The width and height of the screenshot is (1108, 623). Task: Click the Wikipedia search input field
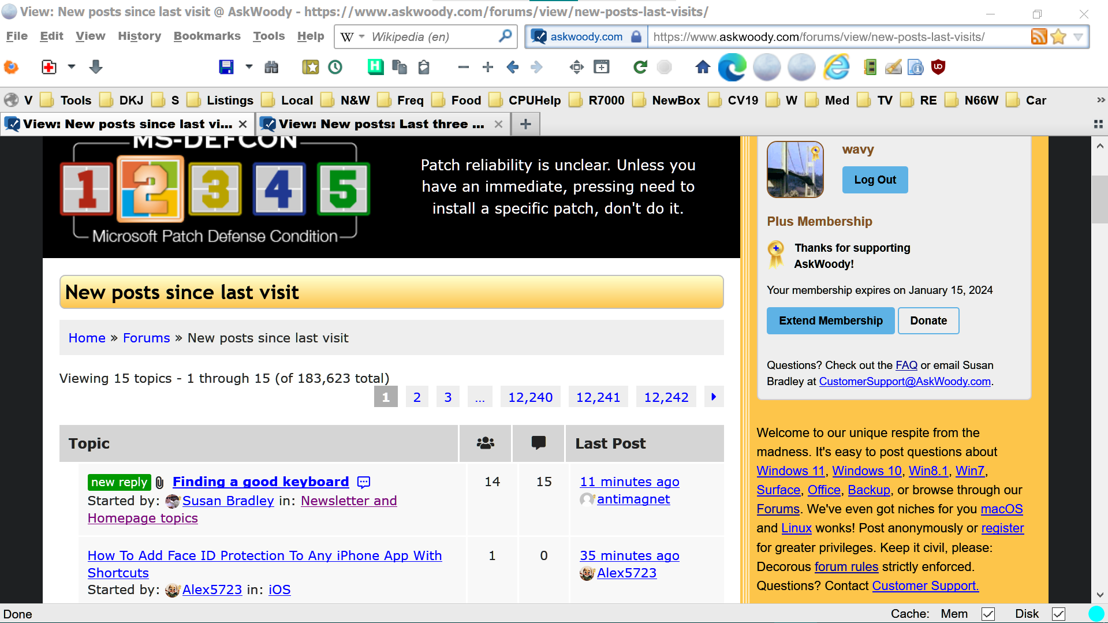pos(433,37)
